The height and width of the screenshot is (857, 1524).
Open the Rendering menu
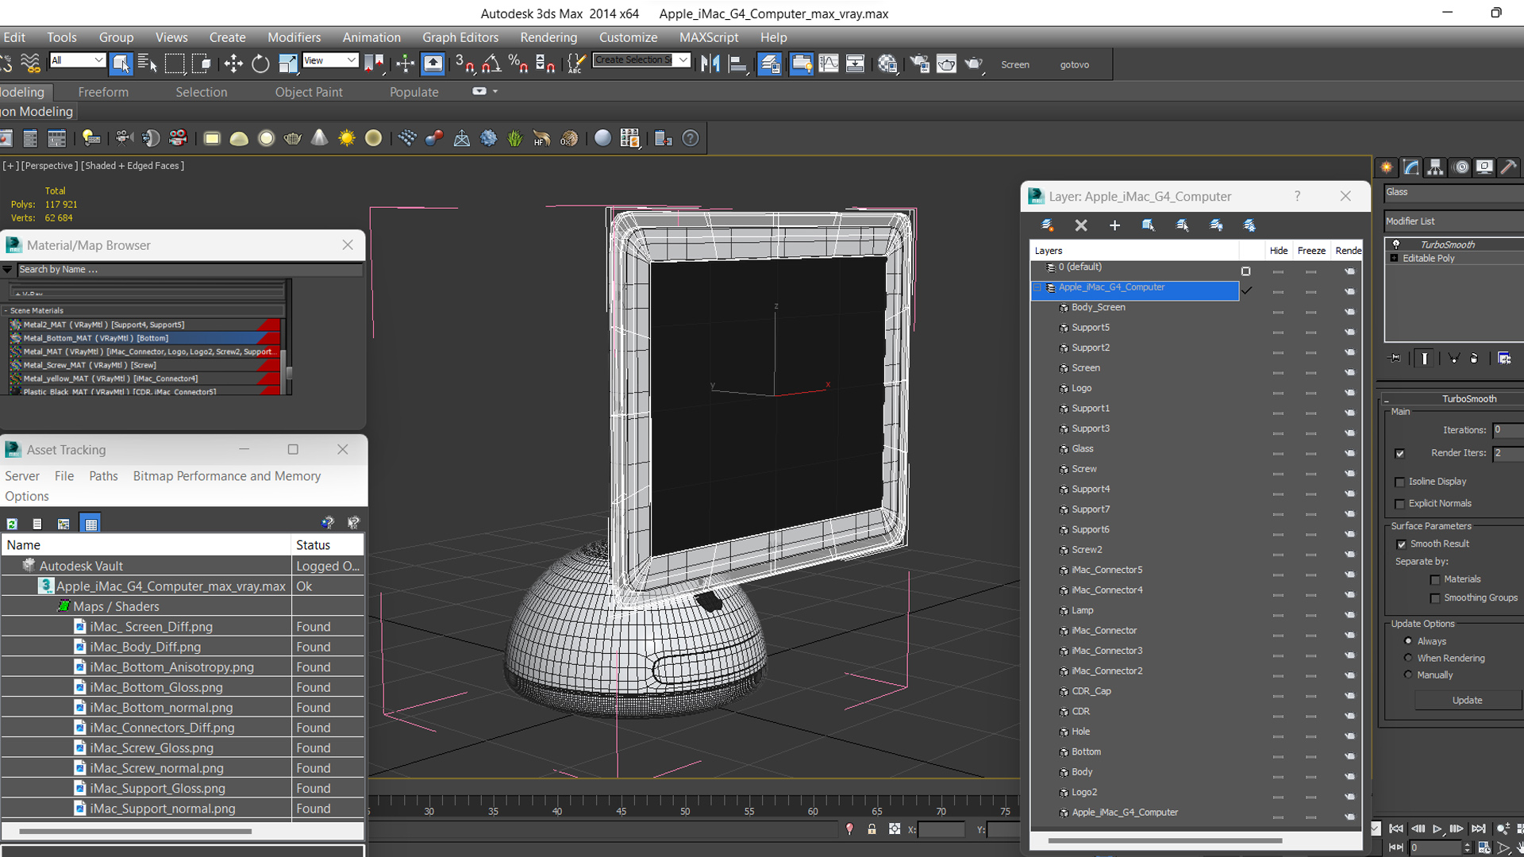click(x=548, y=37)
